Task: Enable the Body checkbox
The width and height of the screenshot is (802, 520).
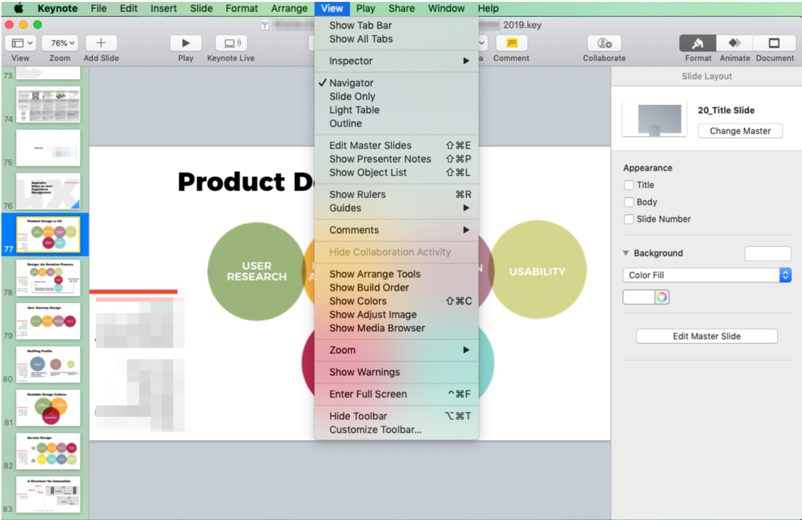Action: [629, 202]
